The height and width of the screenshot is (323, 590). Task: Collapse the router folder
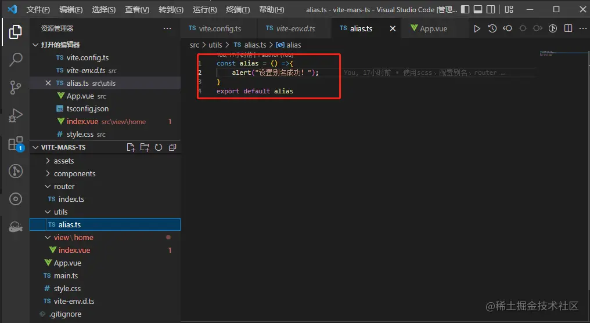(48, 186)
